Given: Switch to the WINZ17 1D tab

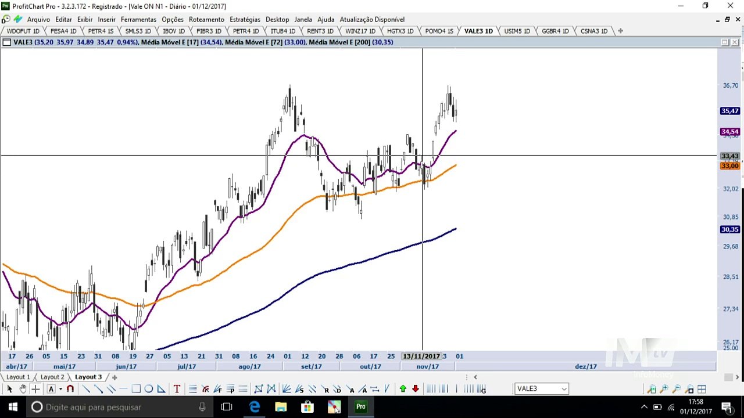Looking at the screenshot, I should [360, 31].
